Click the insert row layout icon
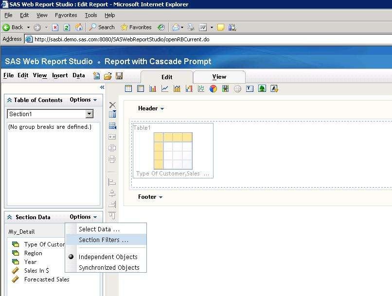The height and width of the screenshot is (296, 392). (112, 126)
